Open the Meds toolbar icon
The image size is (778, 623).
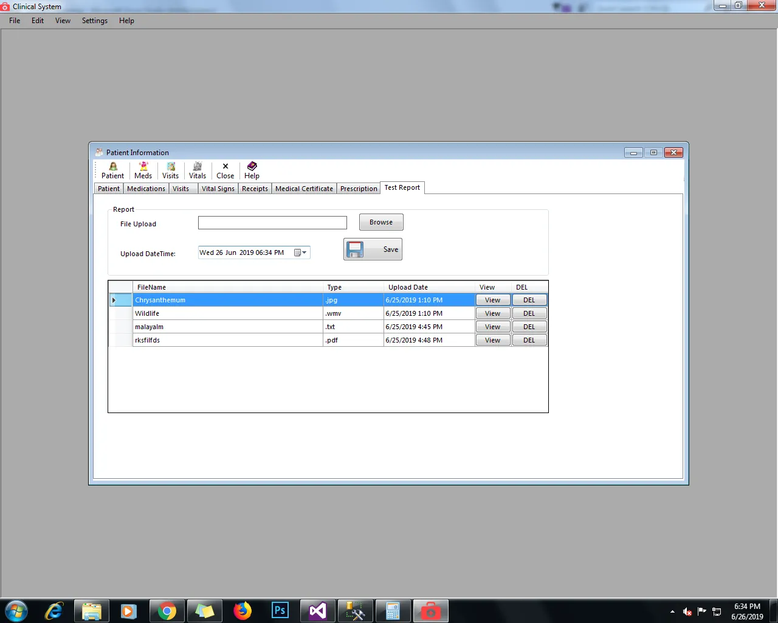tap(143, 170)
